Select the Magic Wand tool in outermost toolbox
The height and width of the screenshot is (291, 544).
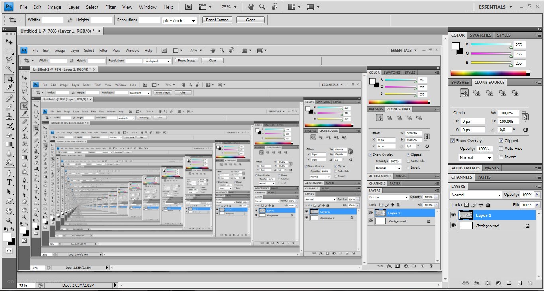[9, 69]
